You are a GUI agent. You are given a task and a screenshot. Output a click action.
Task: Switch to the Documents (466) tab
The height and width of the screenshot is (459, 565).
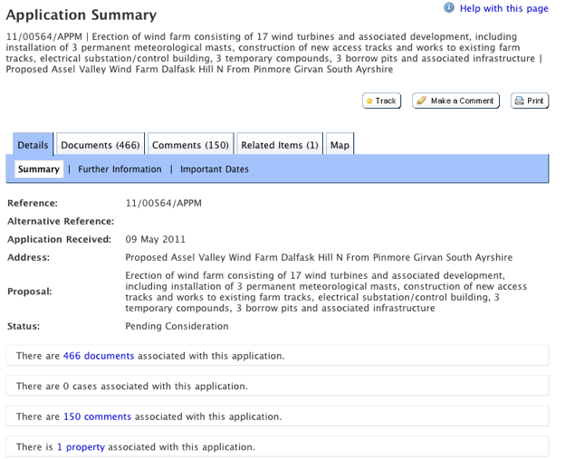[x=101, y=145]
